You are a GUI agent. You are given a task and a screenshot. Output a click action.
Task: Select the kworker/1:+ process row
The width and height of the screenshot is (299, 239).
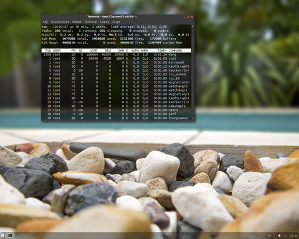click(116, 102)
